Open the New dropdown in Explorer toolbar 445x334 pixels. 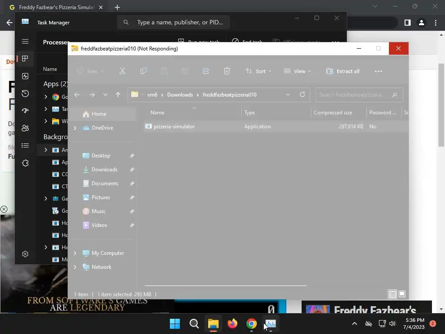[x=90, y=71]
